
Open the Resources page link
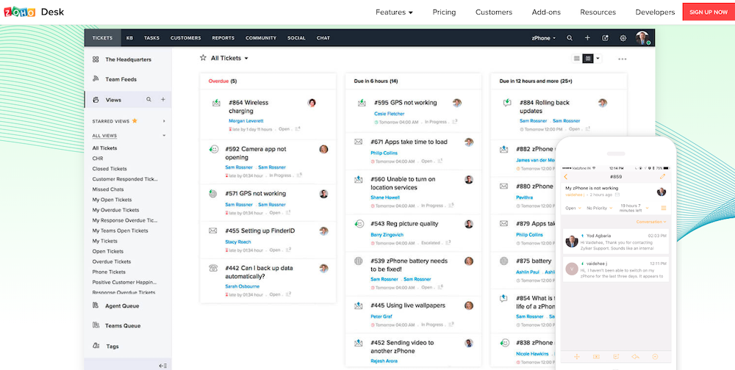coord(598,12)
